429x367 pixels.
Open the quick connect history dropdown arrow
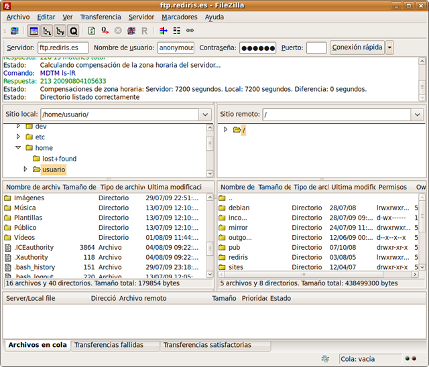[389, 48]
